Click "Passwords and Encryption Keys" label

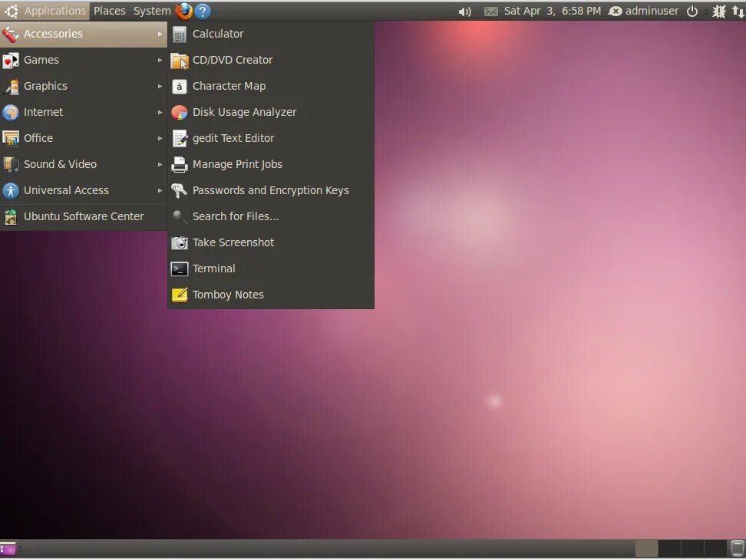click(x=271, y=190)
